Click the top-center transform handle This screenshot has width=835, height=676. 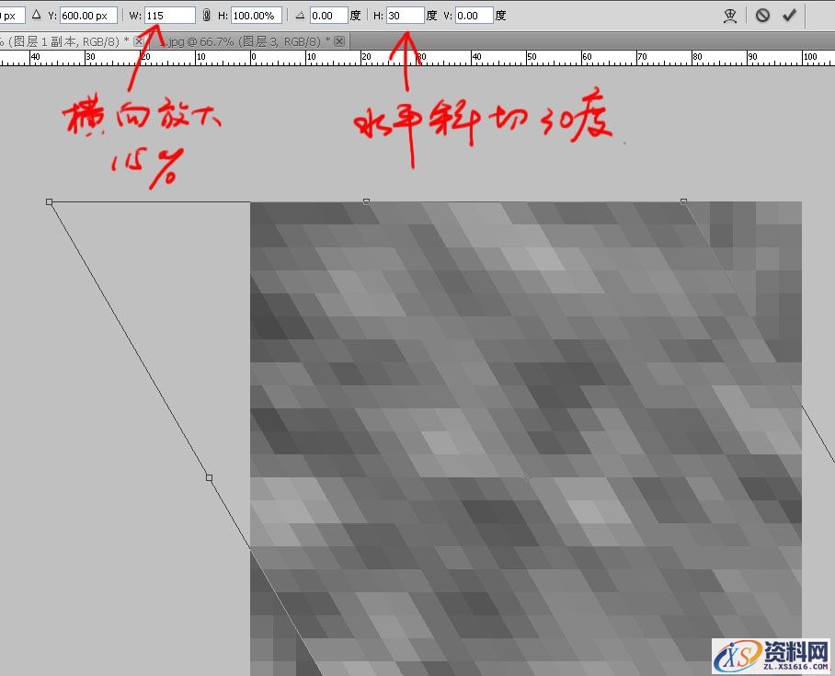366,201
